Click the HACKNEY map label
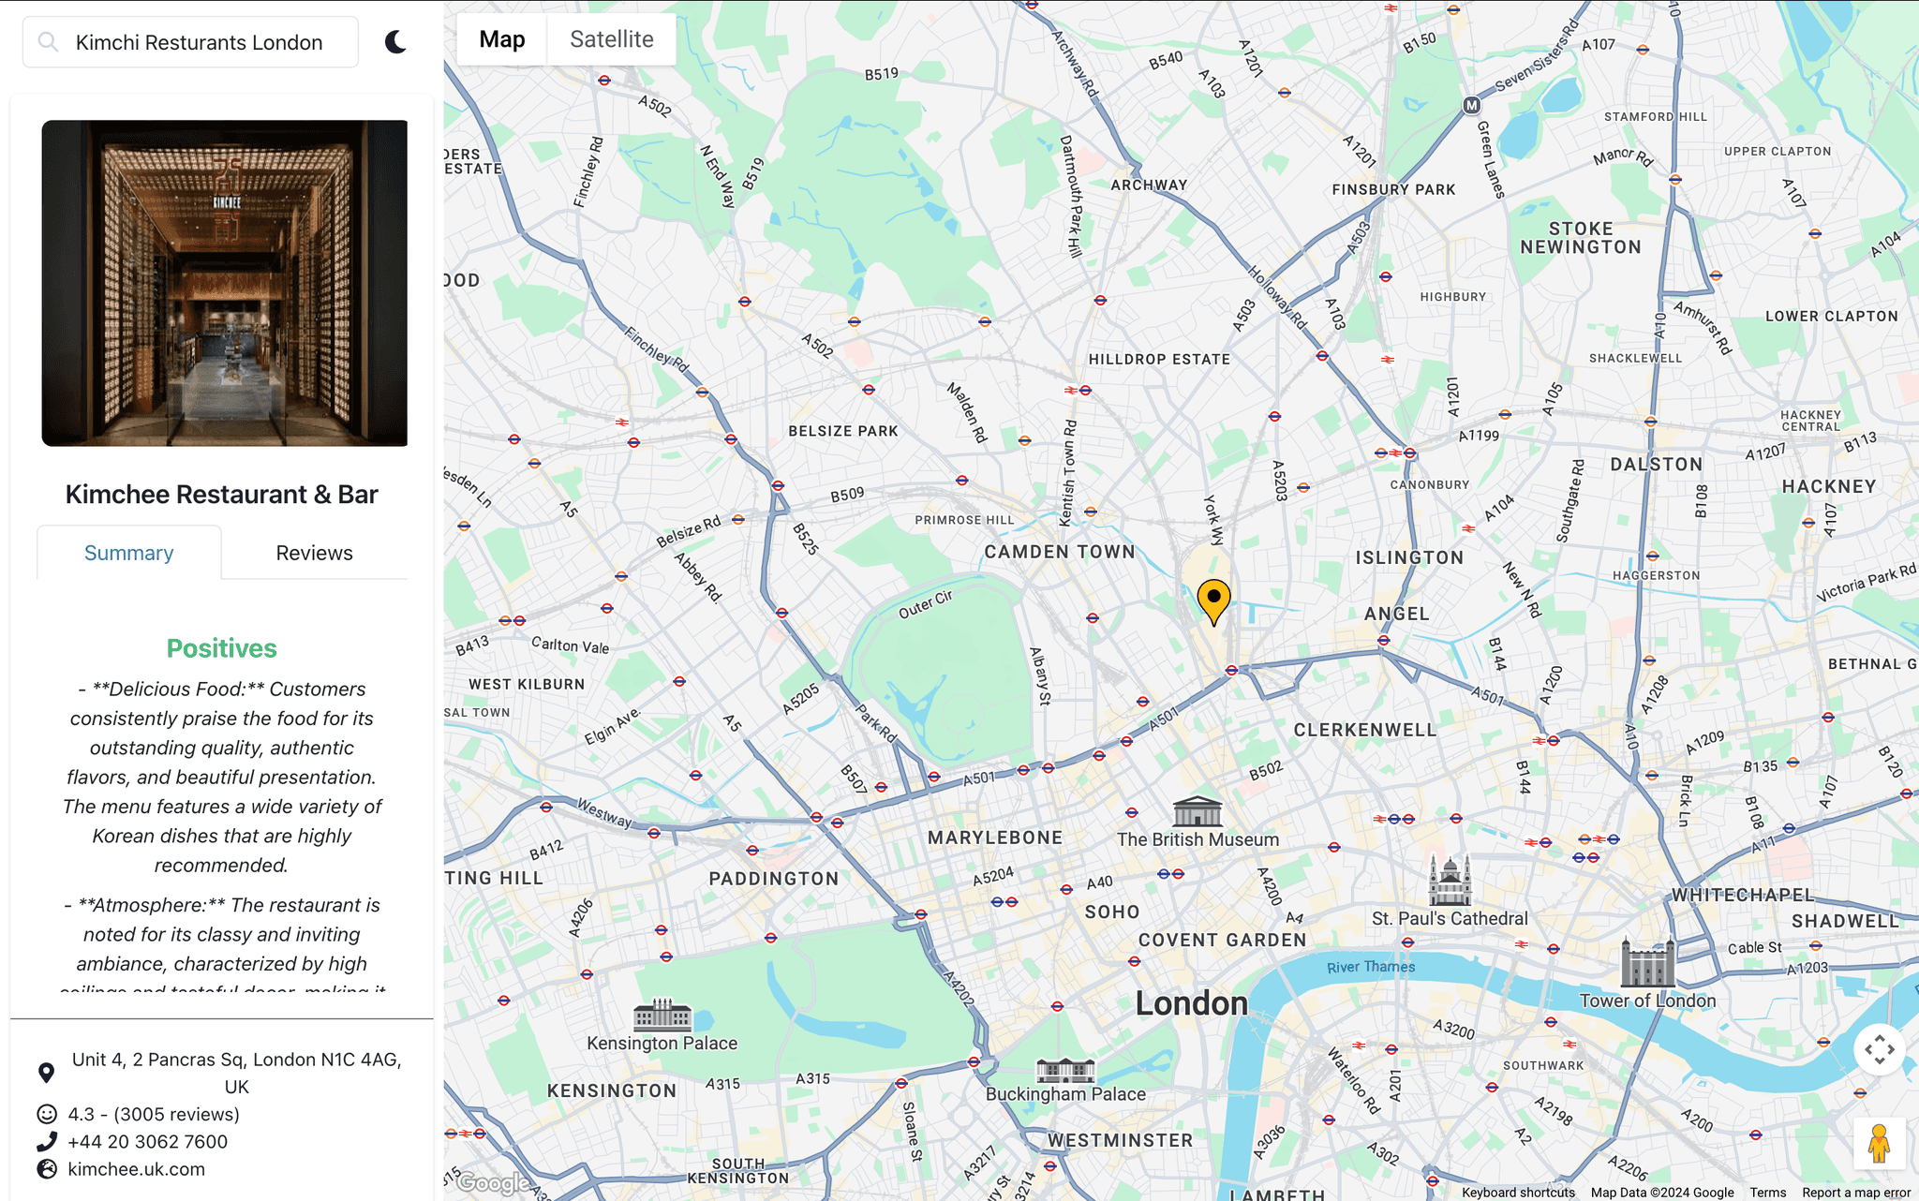Image resolution: width=1919 pixels, height=1201 pixels. tap(1829, 486)
